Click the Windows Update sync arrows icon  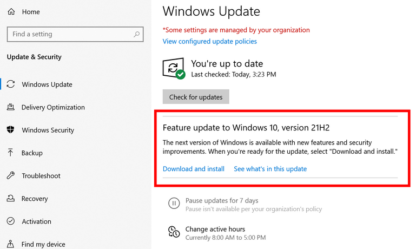11,84
